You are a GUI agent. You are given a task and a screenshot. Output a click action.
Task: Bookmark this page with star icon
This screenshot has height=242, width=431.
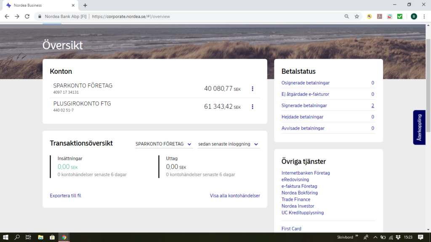357,16
